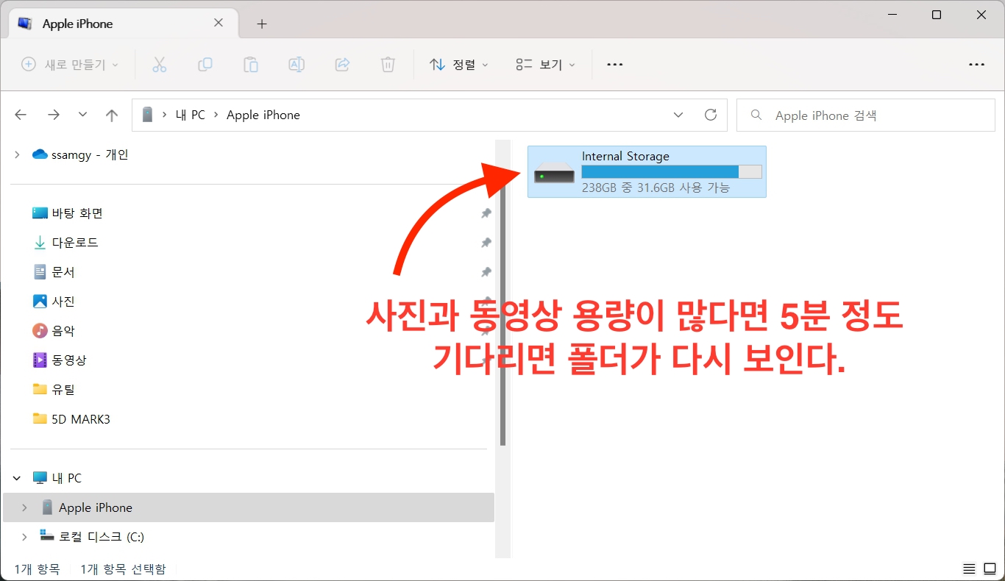Screen dimensions: 1005x581
Task: Select ssamgy - 개인 OneDrive in sidebar
Action: [81, 154]
